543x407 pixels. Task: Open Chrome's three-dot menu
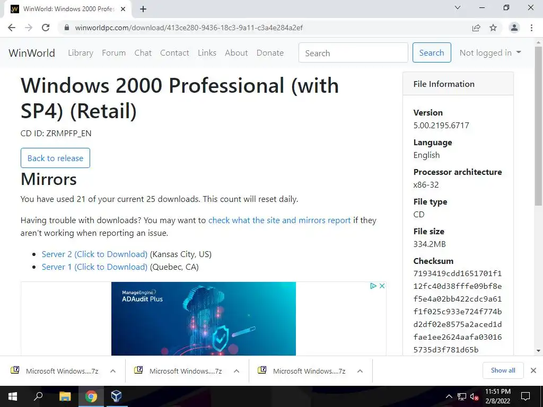click(531, 28)
